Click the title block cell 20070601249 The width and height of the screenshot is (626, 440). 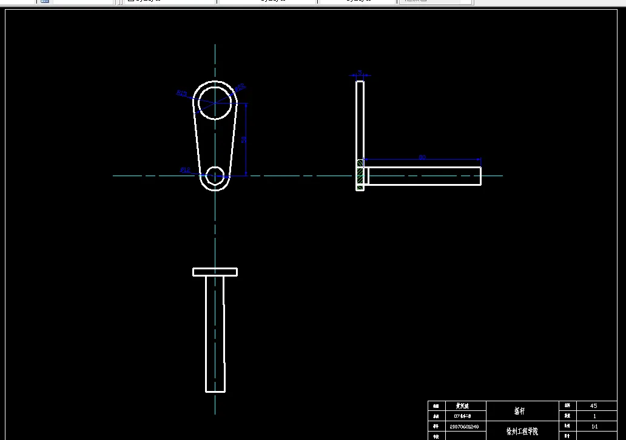coord(465,427)
